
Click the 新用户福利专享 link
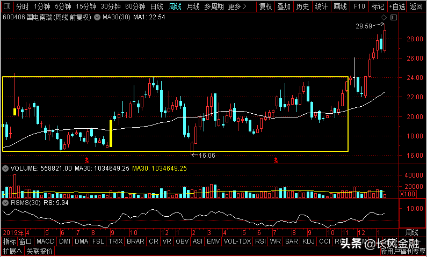(402, 251)
